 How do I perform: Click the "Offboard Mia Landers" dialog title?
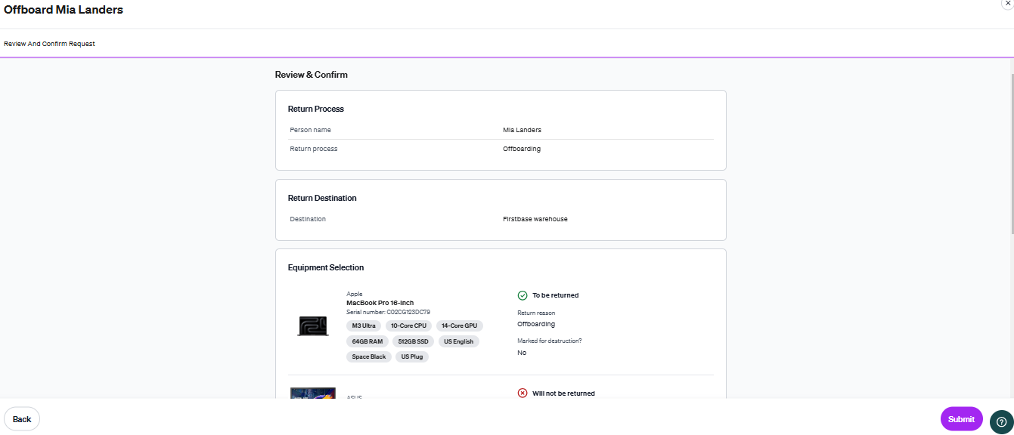tap(64, 10)
